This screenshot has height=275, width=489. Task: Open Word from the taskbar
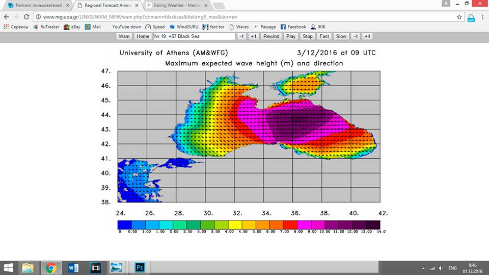click(73, 267)
